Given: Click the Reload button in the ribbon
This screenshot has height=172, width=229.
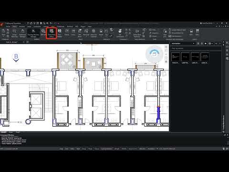Looking at the screenshot, I should tap(153, 36).
